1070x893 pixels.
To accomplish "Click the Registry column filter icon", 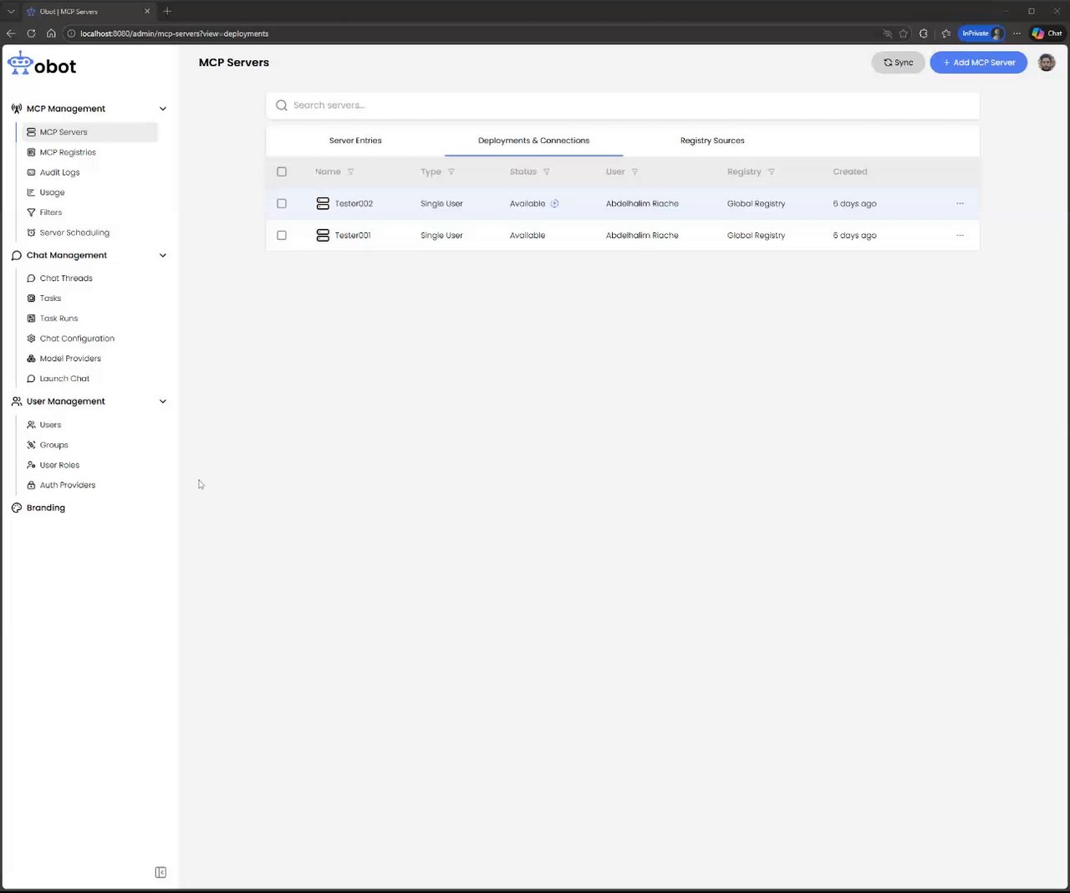I will pos(772,172).
